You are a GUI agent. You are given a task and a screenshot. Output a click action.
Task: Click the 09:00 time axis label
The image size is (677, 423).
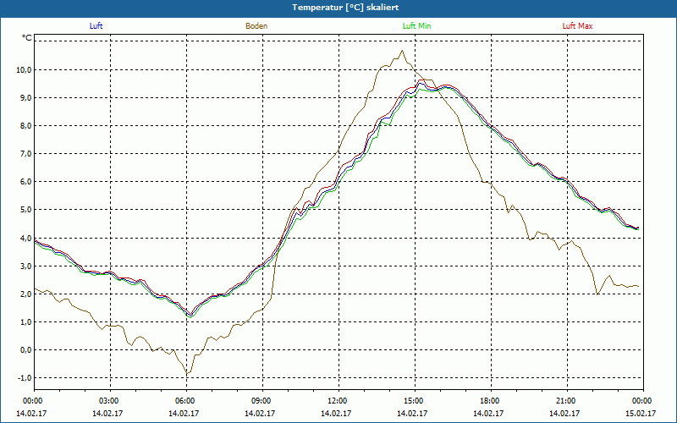tap(262, 401)
